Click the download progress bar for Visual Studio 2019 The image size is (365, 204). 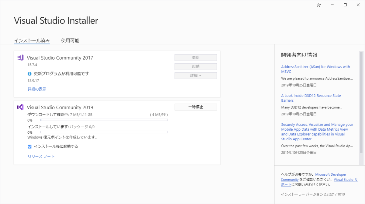(x=104, y=120)
